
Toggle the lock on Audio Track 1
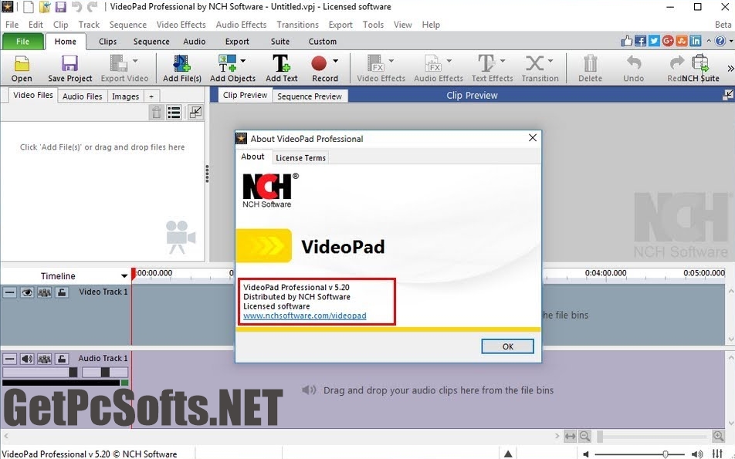point(62,359)
